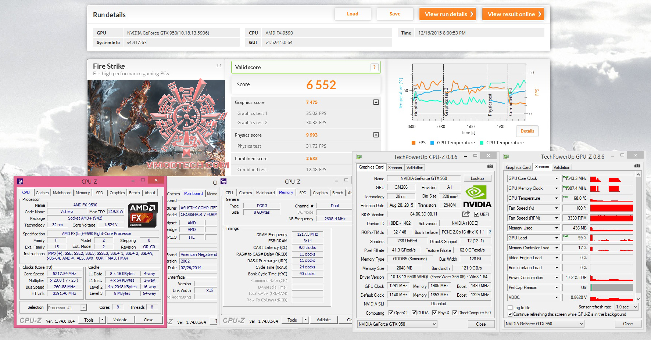Click the up arrow of the GPU-Z sensors scrollbar
Viewport: 651px width, 340px height.
(638, 174)
